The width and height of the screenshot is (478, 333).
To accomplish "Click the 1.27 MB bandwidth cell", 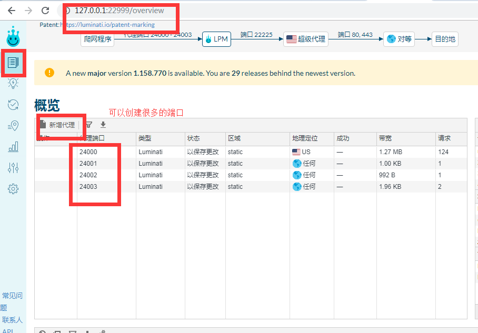I will click(x=391, y=152).
